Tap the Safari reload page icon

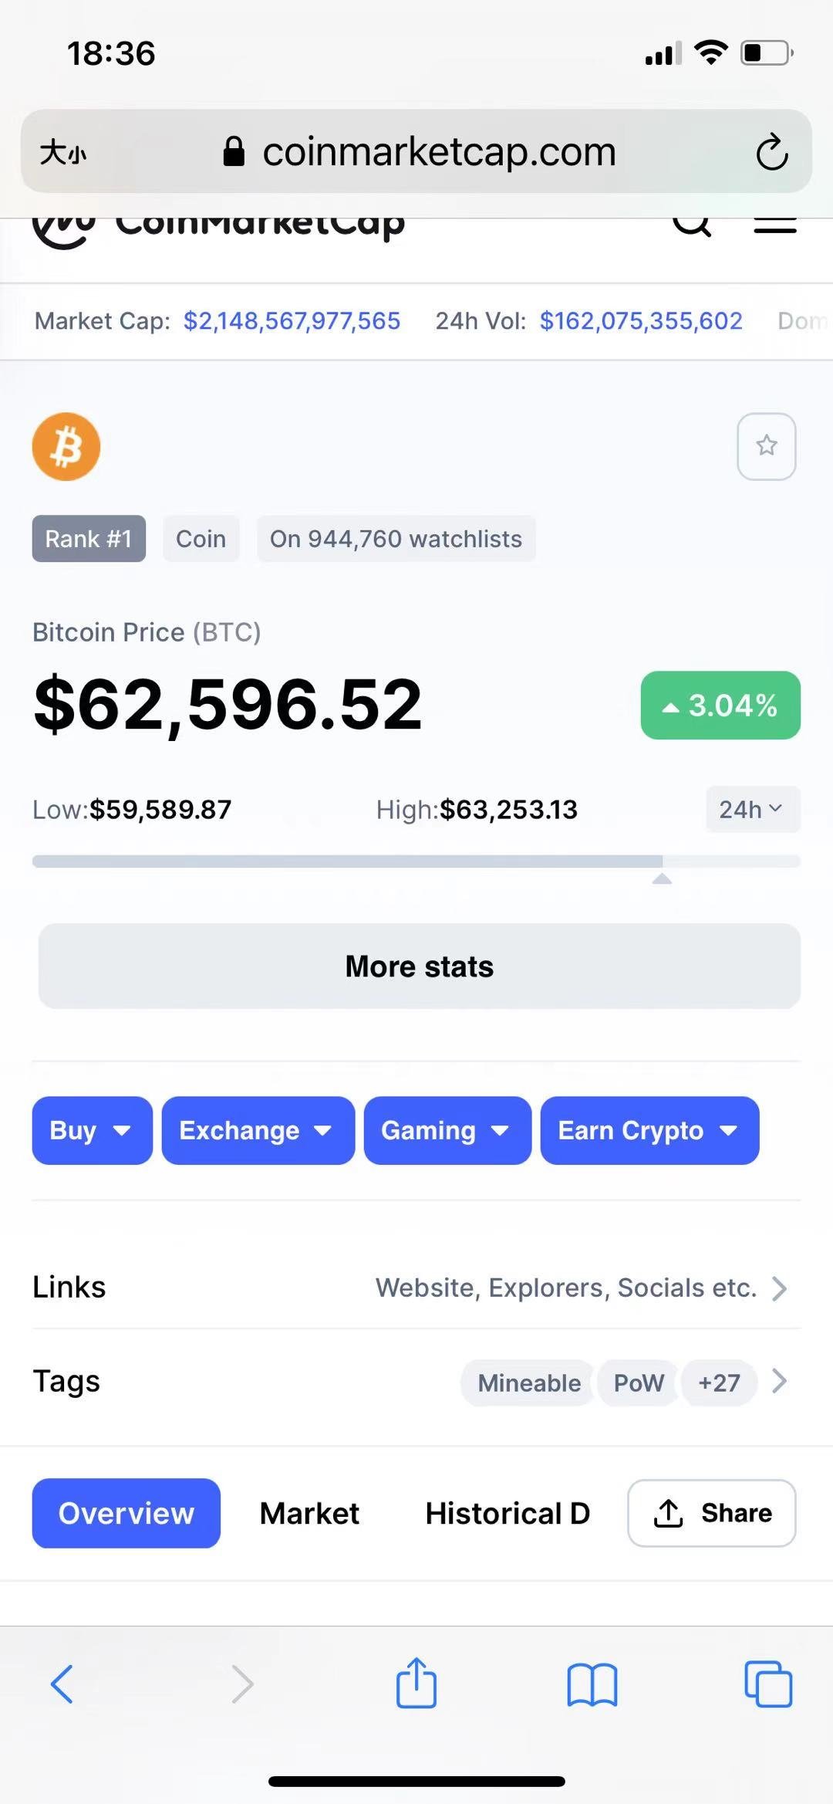coord(771,151)
